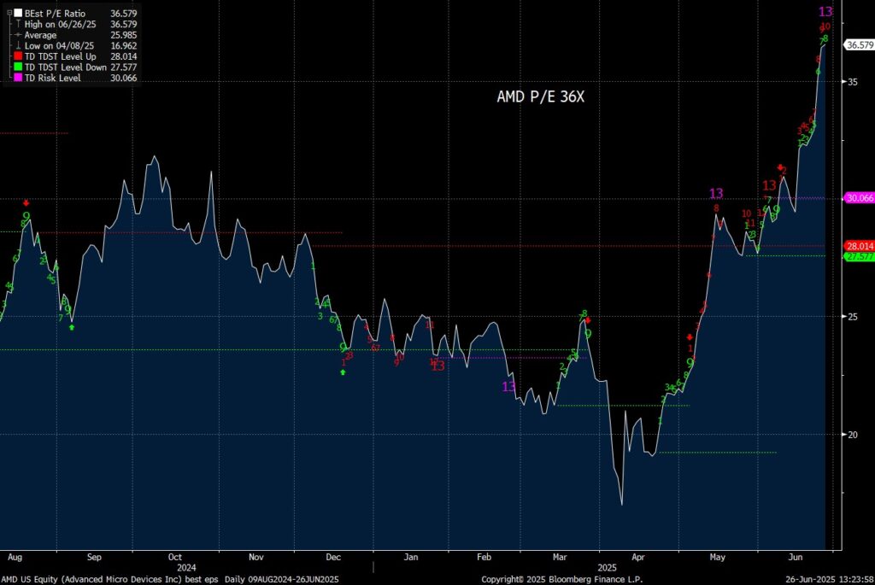Click the 36.579 last-value axis tag
Screen dimensions: 875x585
pos(860,45)
